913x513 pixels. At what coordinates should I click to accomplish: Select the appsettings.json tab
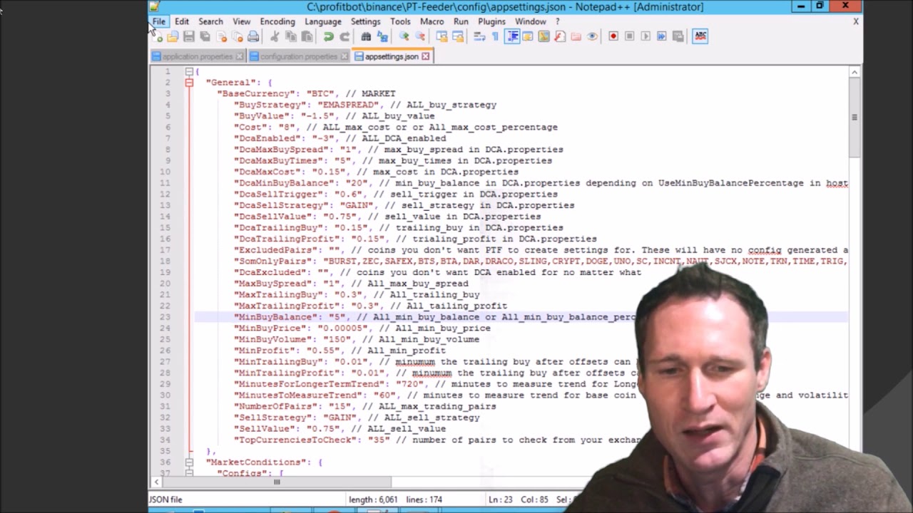tap(391, 56)
